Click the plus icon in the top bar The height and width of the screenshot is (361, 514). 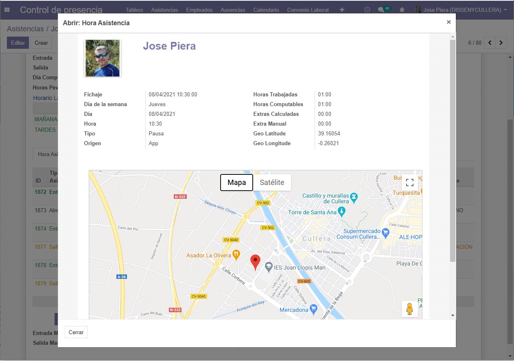(341, 9)
